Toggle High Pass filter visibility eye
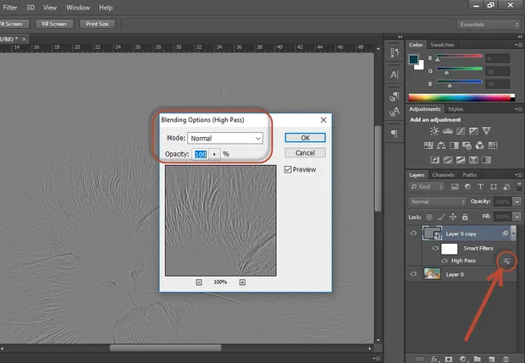 (x=445, y=261)
